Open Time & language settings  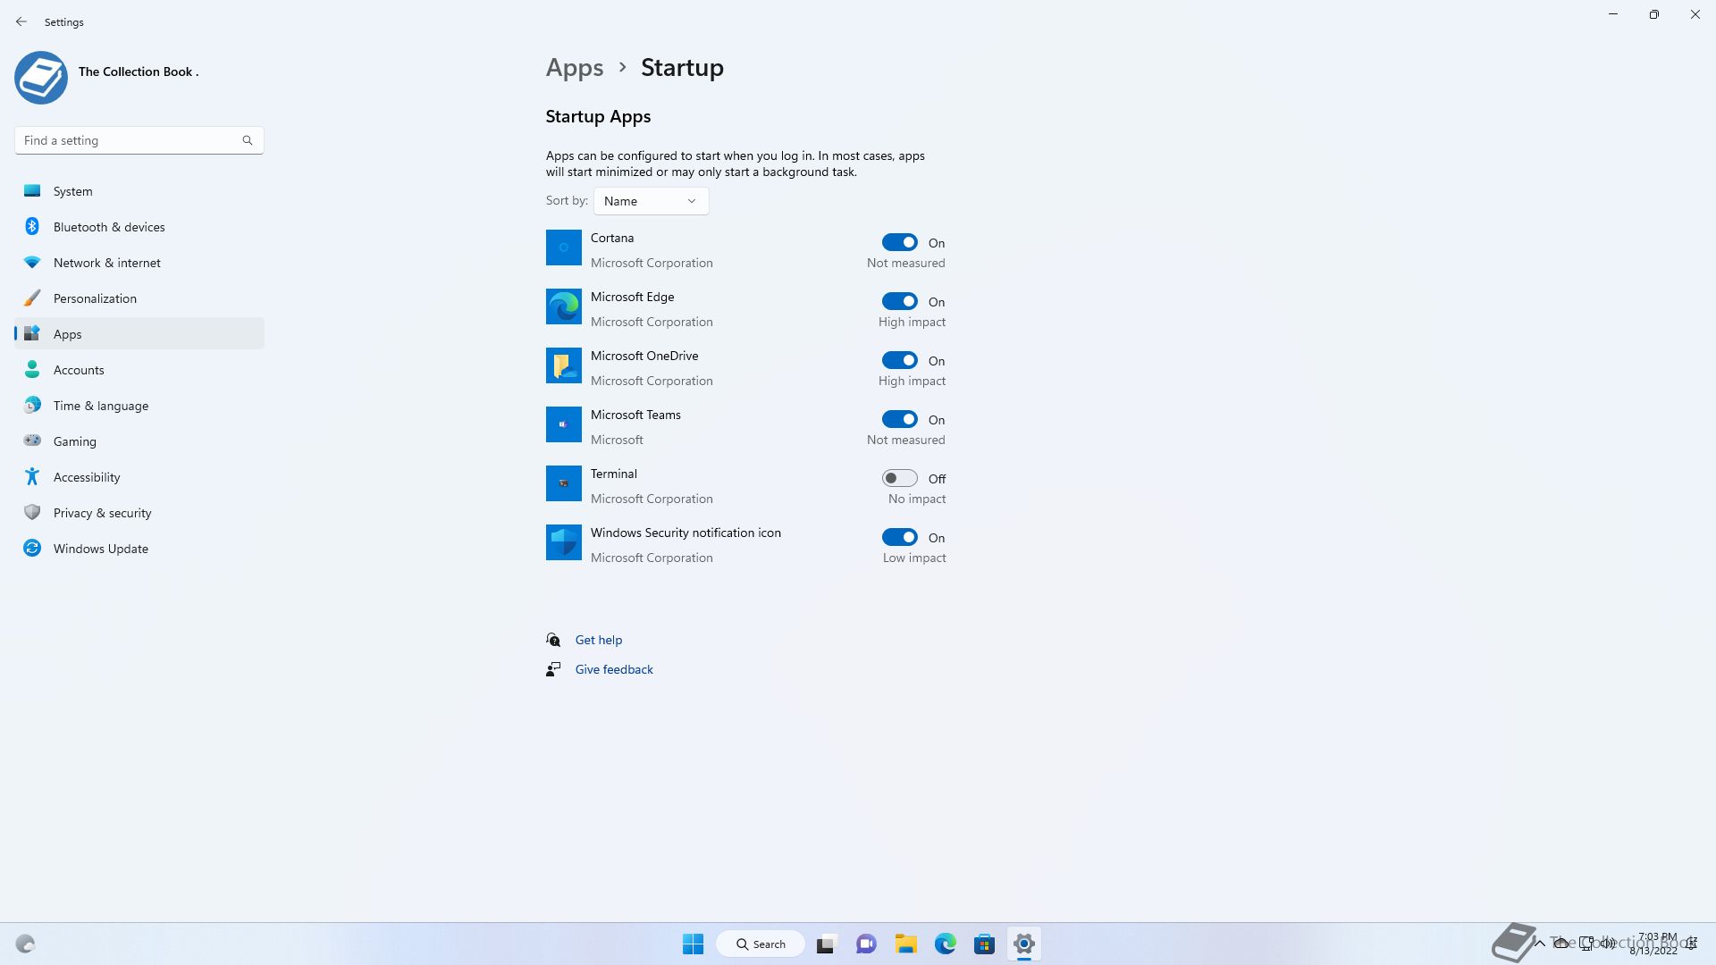[x=139, y=406]
